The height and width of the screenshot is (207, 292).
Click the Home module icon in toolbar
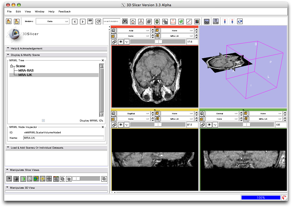coord(133,21)
